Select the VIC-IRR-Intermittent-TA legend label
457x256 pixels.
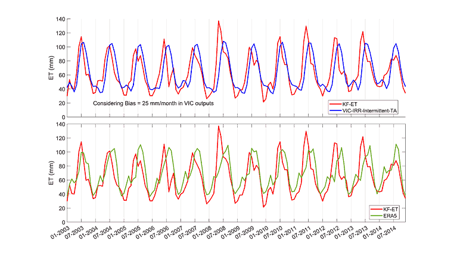click(x=369, y=110)
